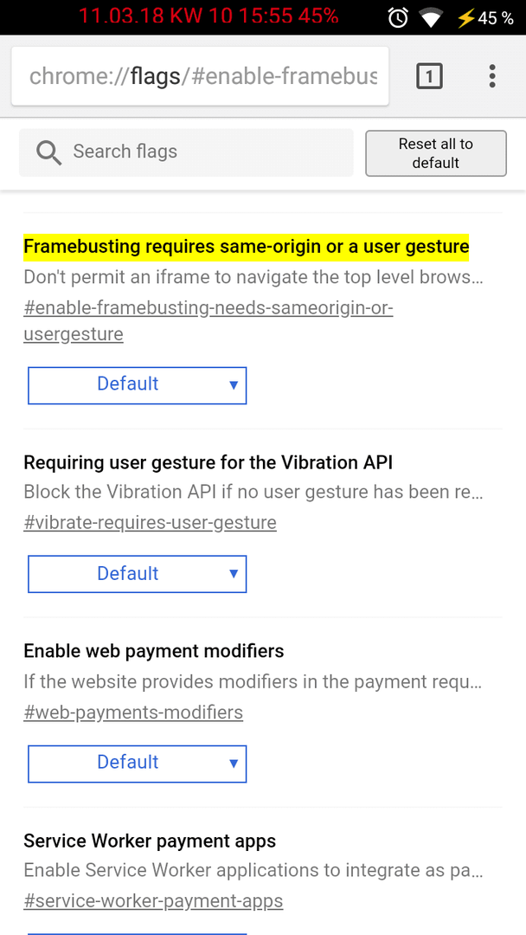This screenshot has height=935, width=526.
Task: Open the Vibration API flag Default dropdown
Action: [137, 574]
